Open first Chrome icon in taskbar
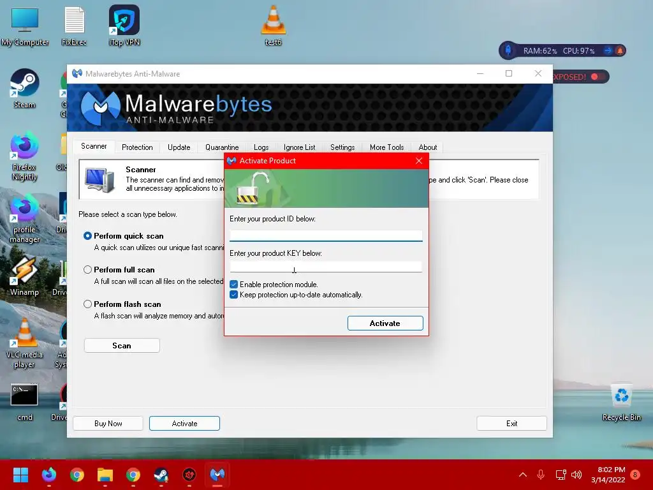This screenshot has height=490, width=653. 77,475
